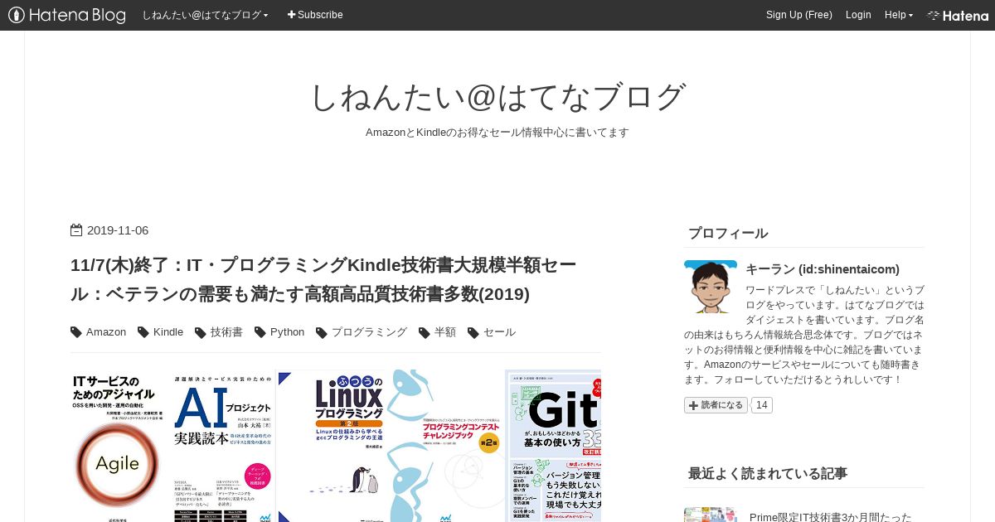Image resolution: width=995 pixels, height=522 pixels.
Task: Expand the しねんたい@はてなブログ dropdown in top bar
Action: click(x=205, y=15)
